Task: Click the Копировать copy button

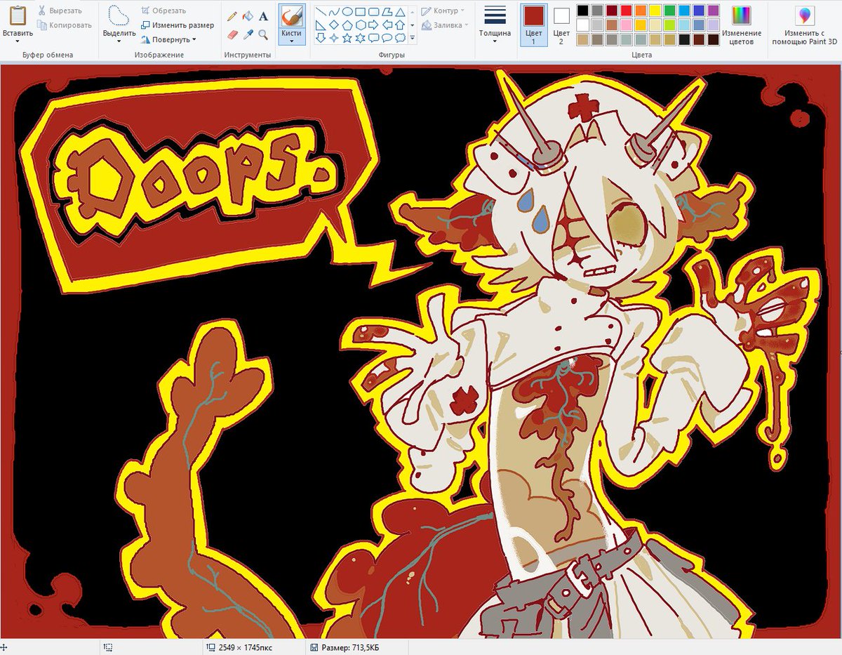Action: tap(64, 25)
